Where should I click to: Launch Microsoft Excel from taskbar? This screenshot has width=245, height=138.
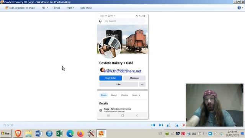[x=60, y=133]
